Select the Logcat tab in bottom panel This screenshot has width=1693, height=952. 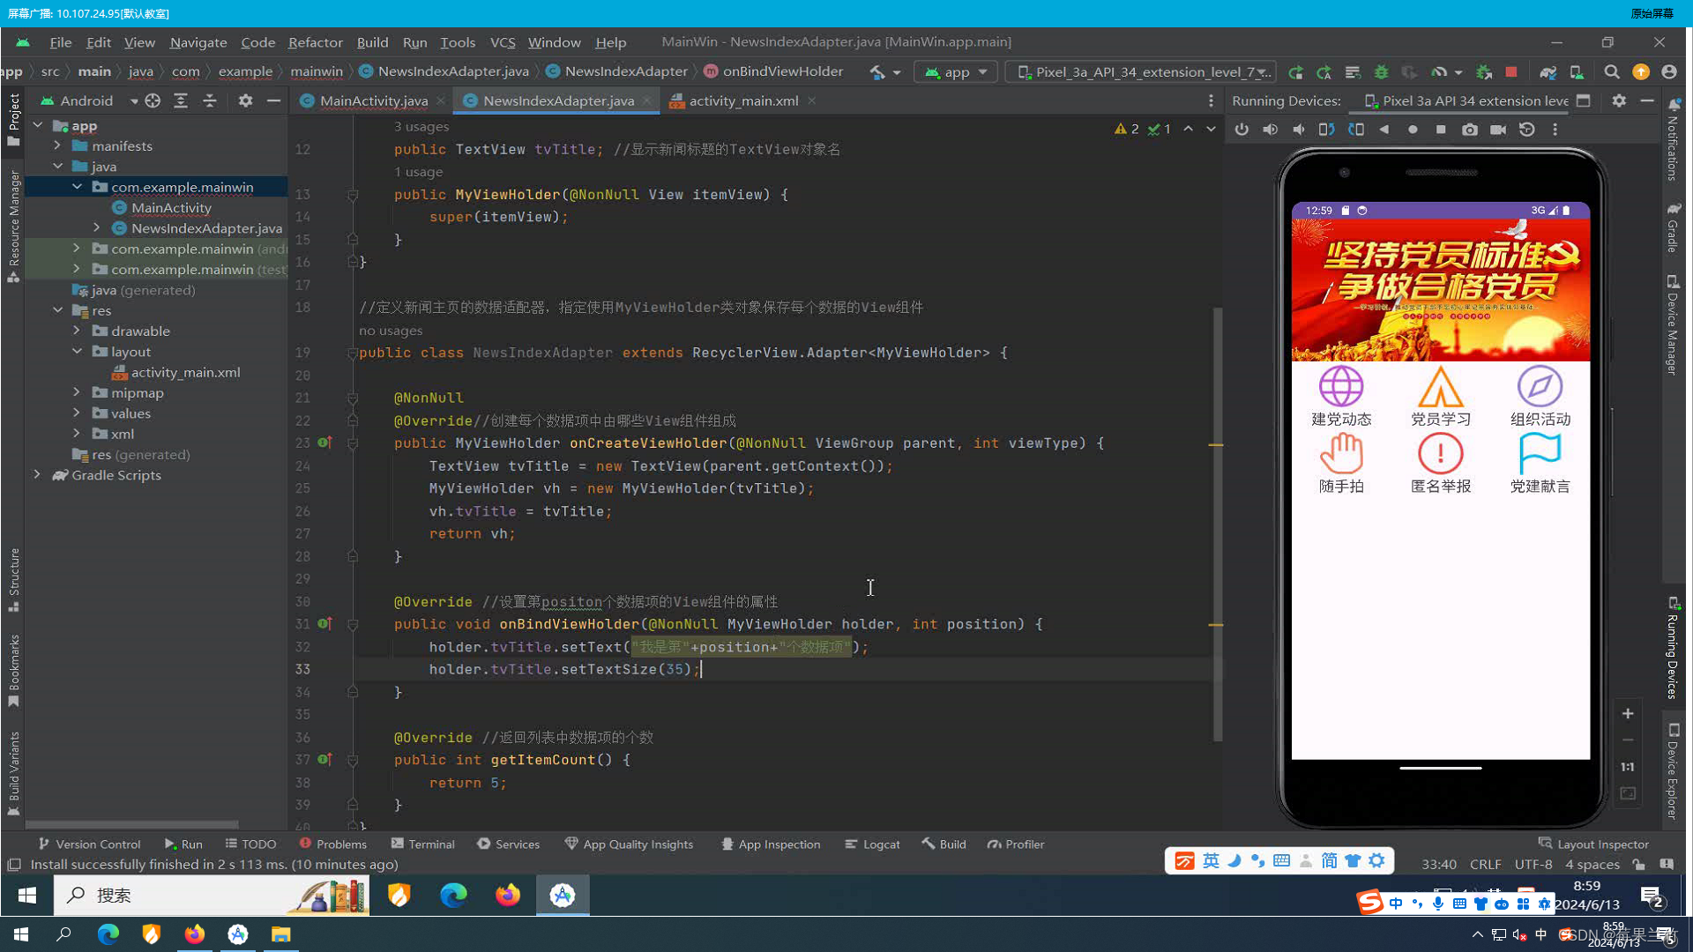[x=879, y=844]
